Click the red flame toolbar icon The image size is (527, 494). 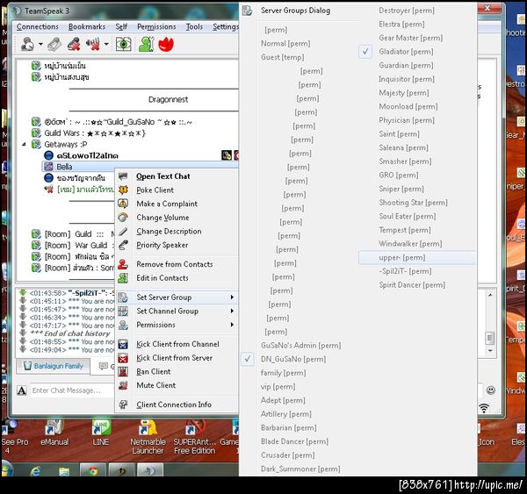(166, 44)
